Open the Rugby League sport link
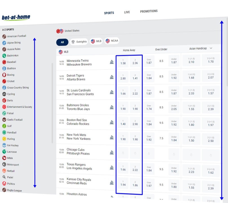Image resolution: width=228 pixels, height=203 pixels. [14, 191]
